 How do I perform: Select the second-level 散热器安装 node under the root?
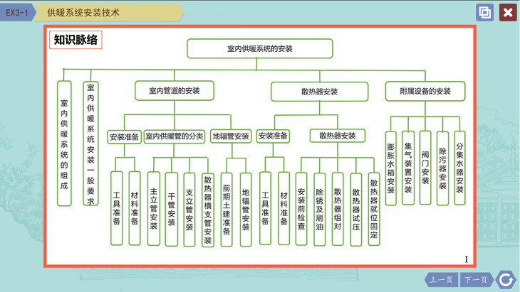(319, 92)
